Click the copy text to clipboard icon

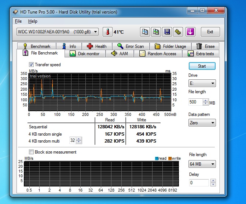click(145, 32)
